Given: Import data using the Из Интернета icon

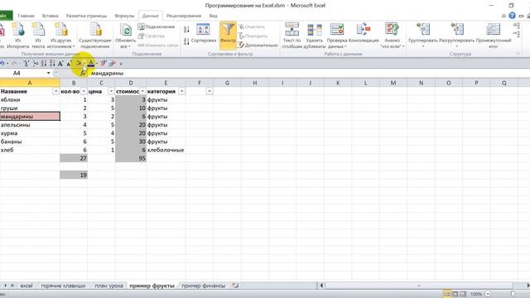Looking at the screenshot, I should 18,36.
